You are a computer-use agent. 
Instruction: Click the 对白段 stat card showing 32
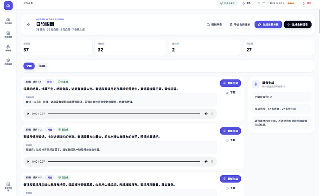(x=131, y=48)
